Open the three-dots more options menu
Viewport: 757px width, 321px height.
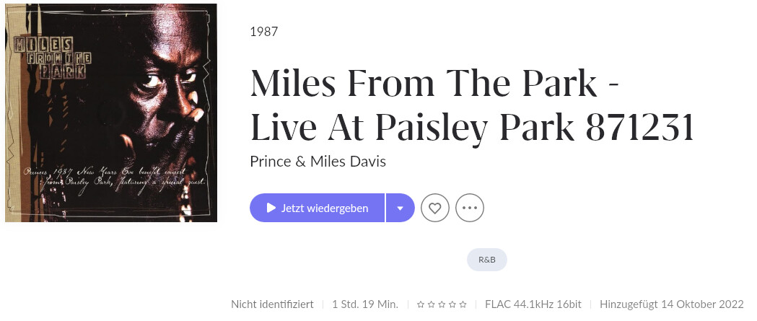[x=470, y=208]
